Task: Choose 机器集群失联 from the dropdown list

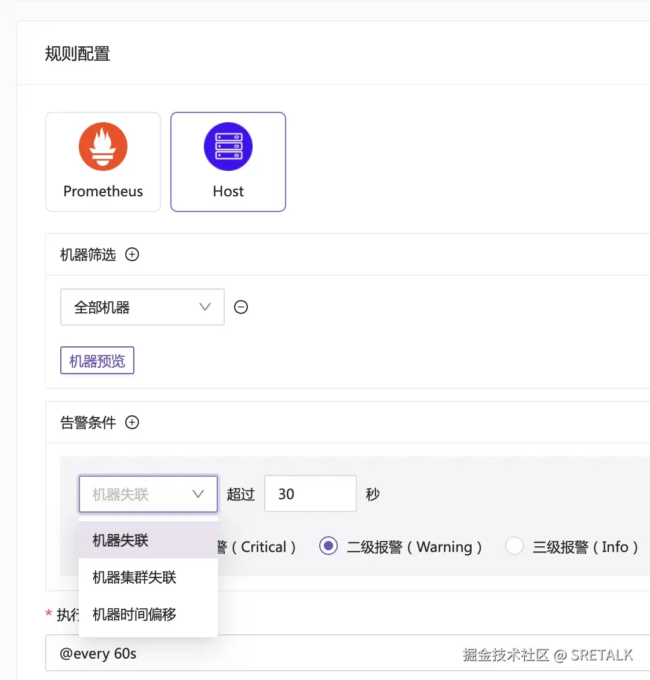Action: coord(148,577)
